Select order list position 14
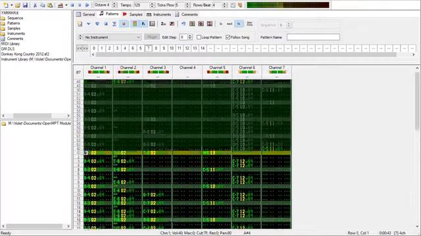 [x=203, y=49]
